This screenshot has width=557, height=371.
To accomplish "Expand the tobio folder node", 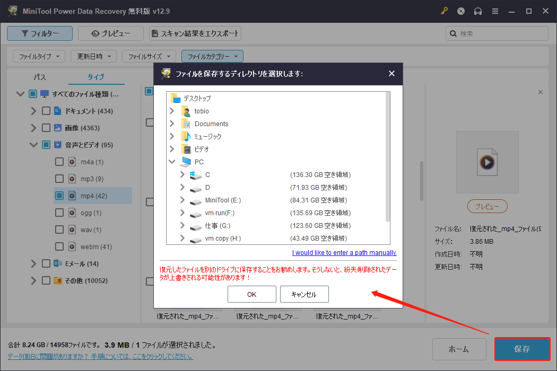I will pyautogui.click(x=172, y=111).
